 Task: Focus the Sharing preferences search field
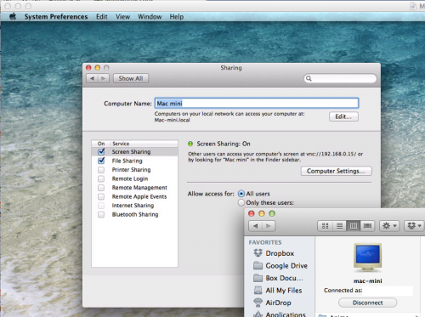[340, 78]
